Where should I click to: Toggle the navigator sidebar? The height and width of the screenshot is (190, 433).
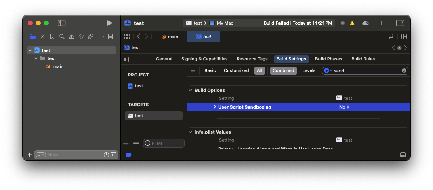pyautogui.click(x=61, y=23)
